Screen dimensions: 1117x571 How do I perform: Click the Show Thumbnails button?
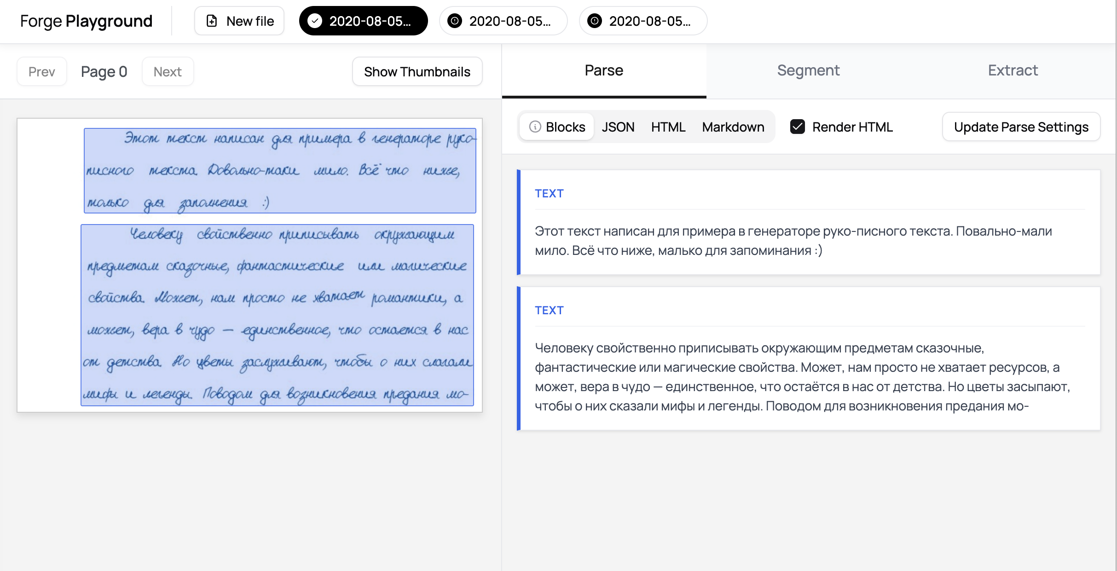tap(417, 71)
